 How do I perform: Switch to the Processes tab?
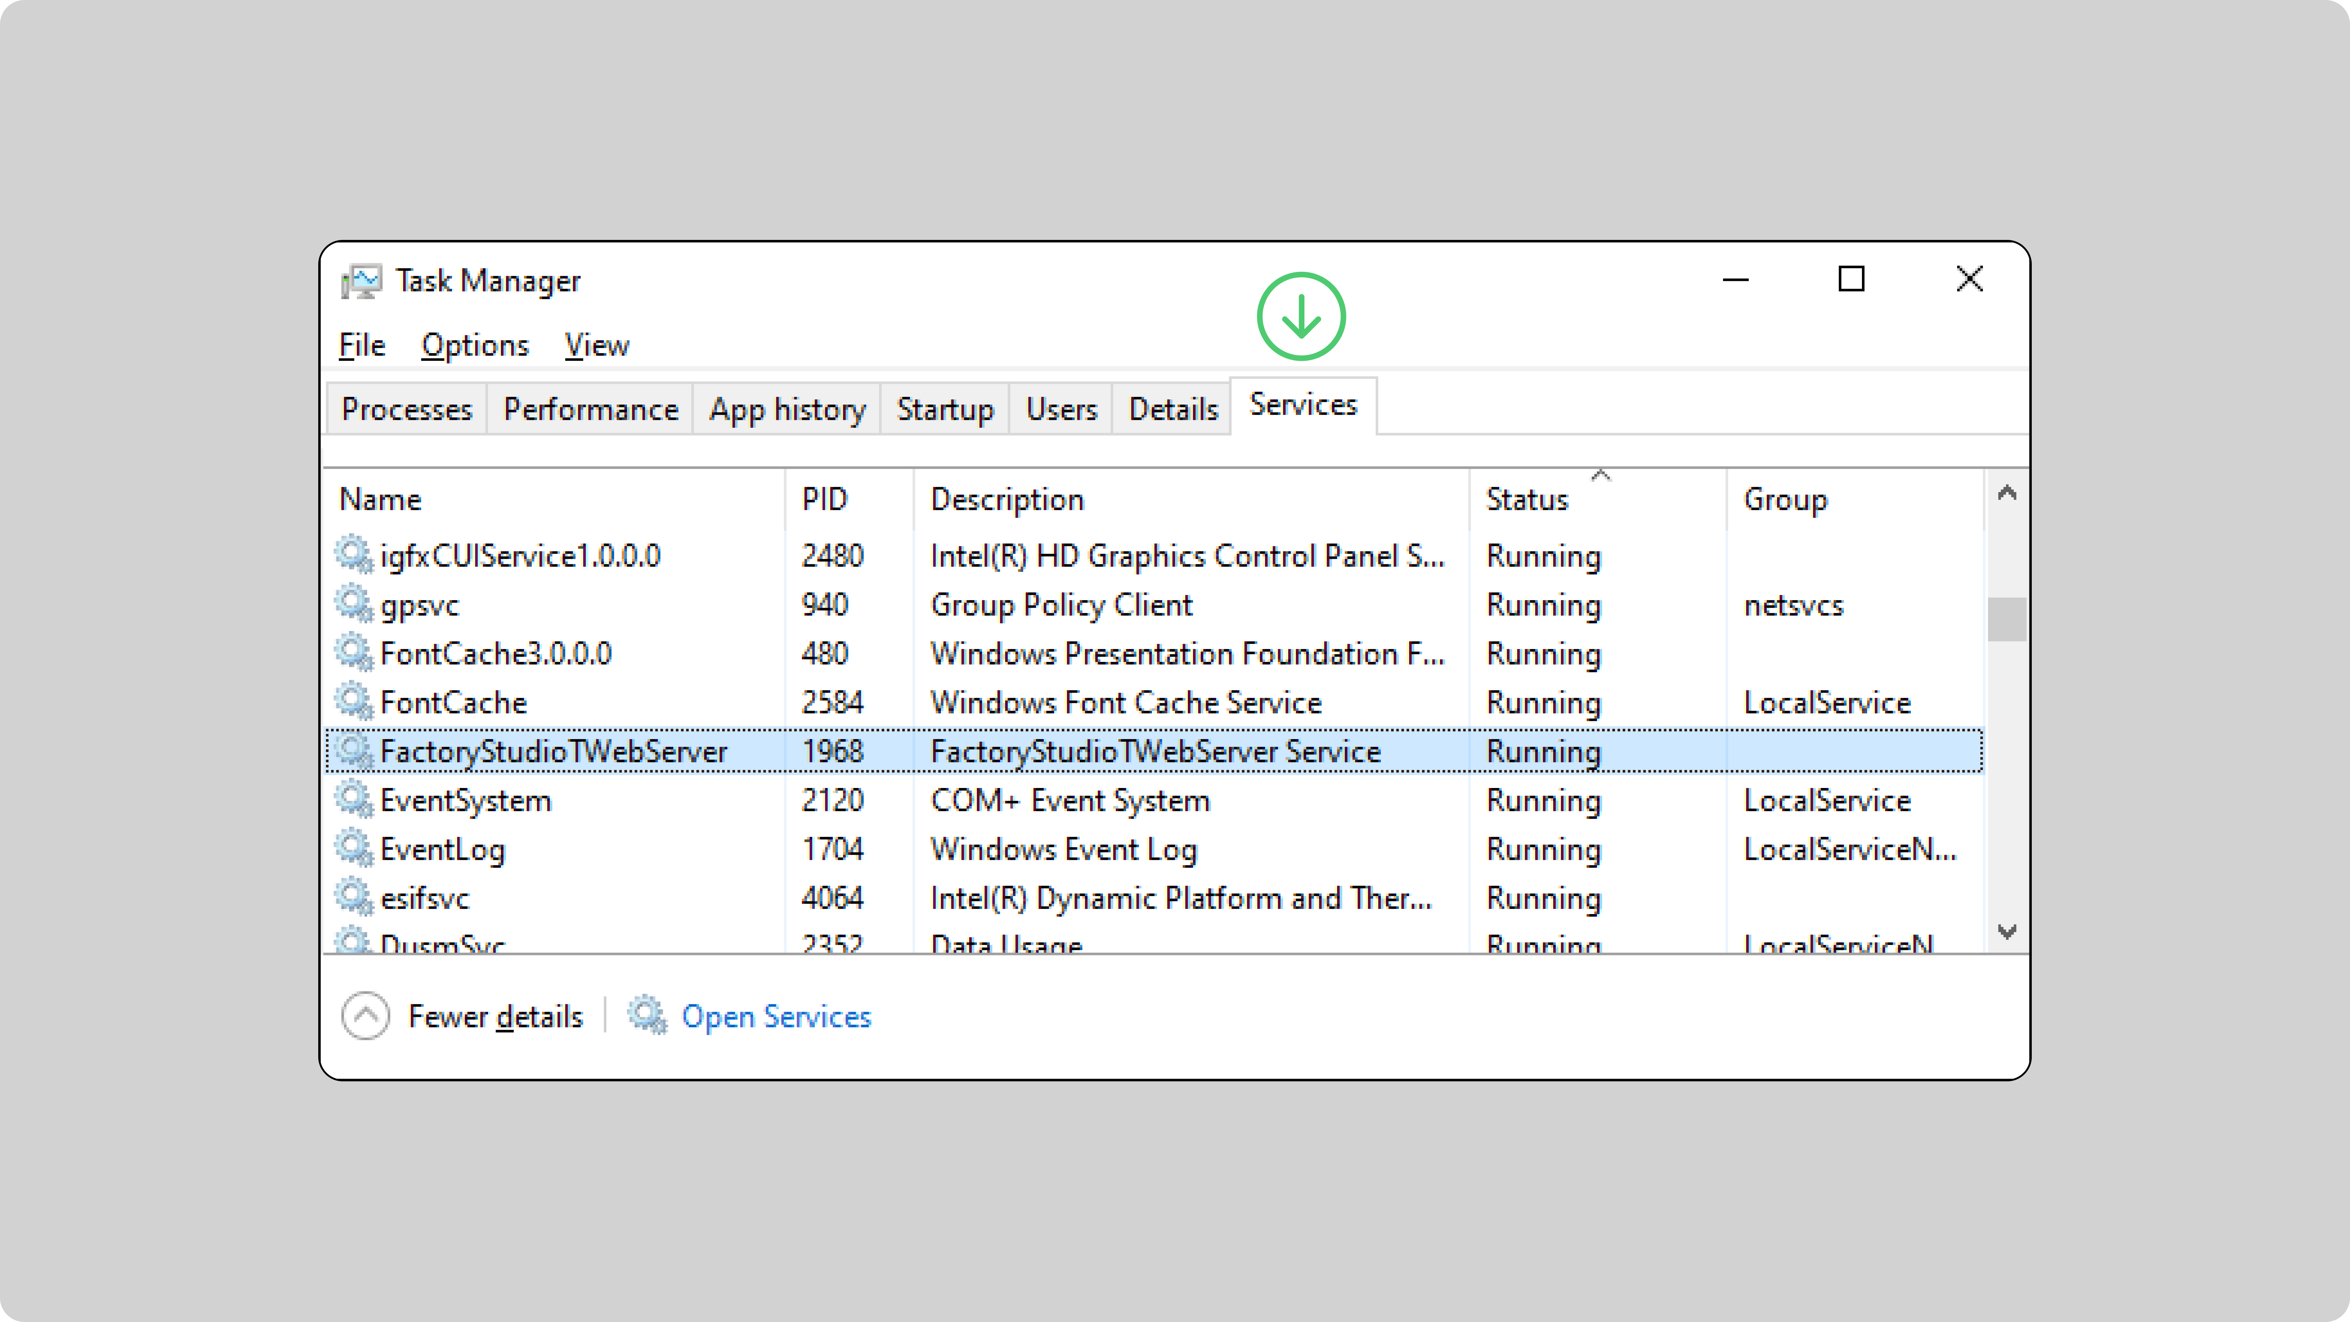(407, 409)
